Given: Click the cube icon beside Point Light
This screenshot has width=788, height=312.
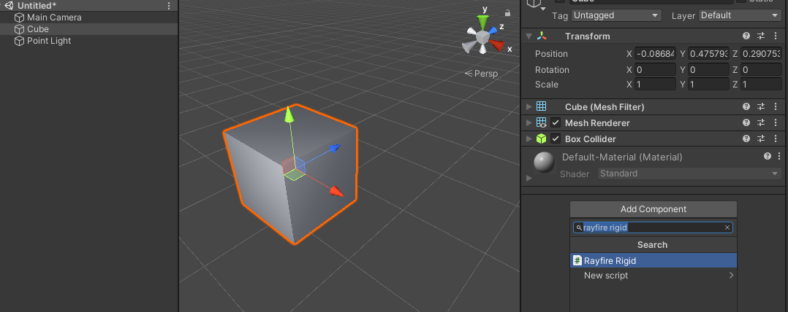Looking at the screenshot, I should pos(20,41).
